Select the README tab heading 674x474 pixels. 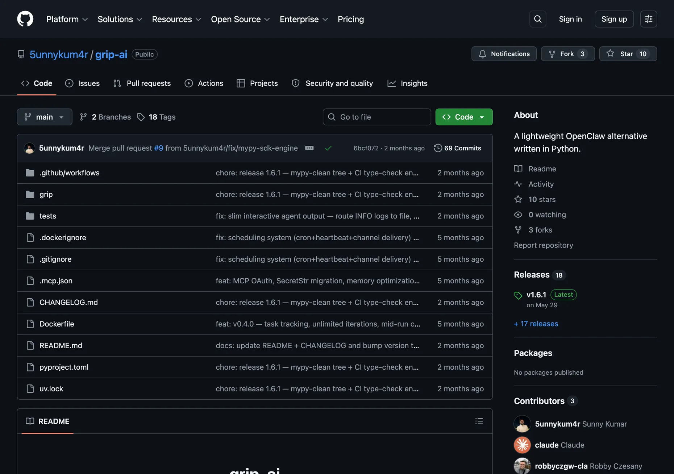47,421
